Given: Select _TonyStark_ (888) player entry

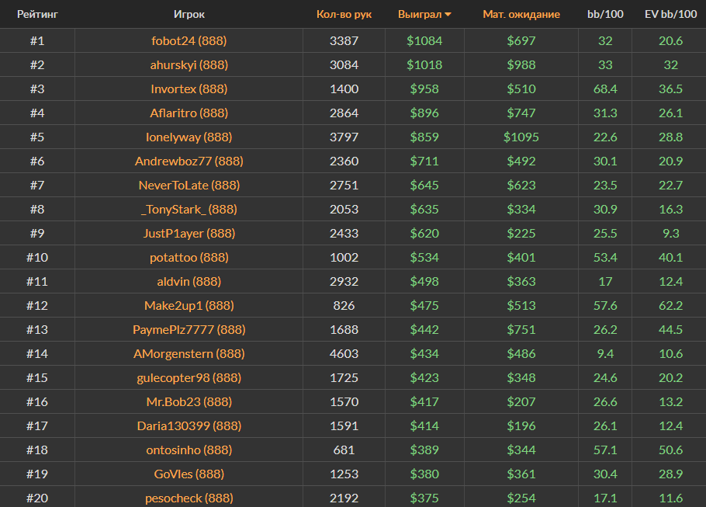Looking at the screenshot, I should coord(189,209).
